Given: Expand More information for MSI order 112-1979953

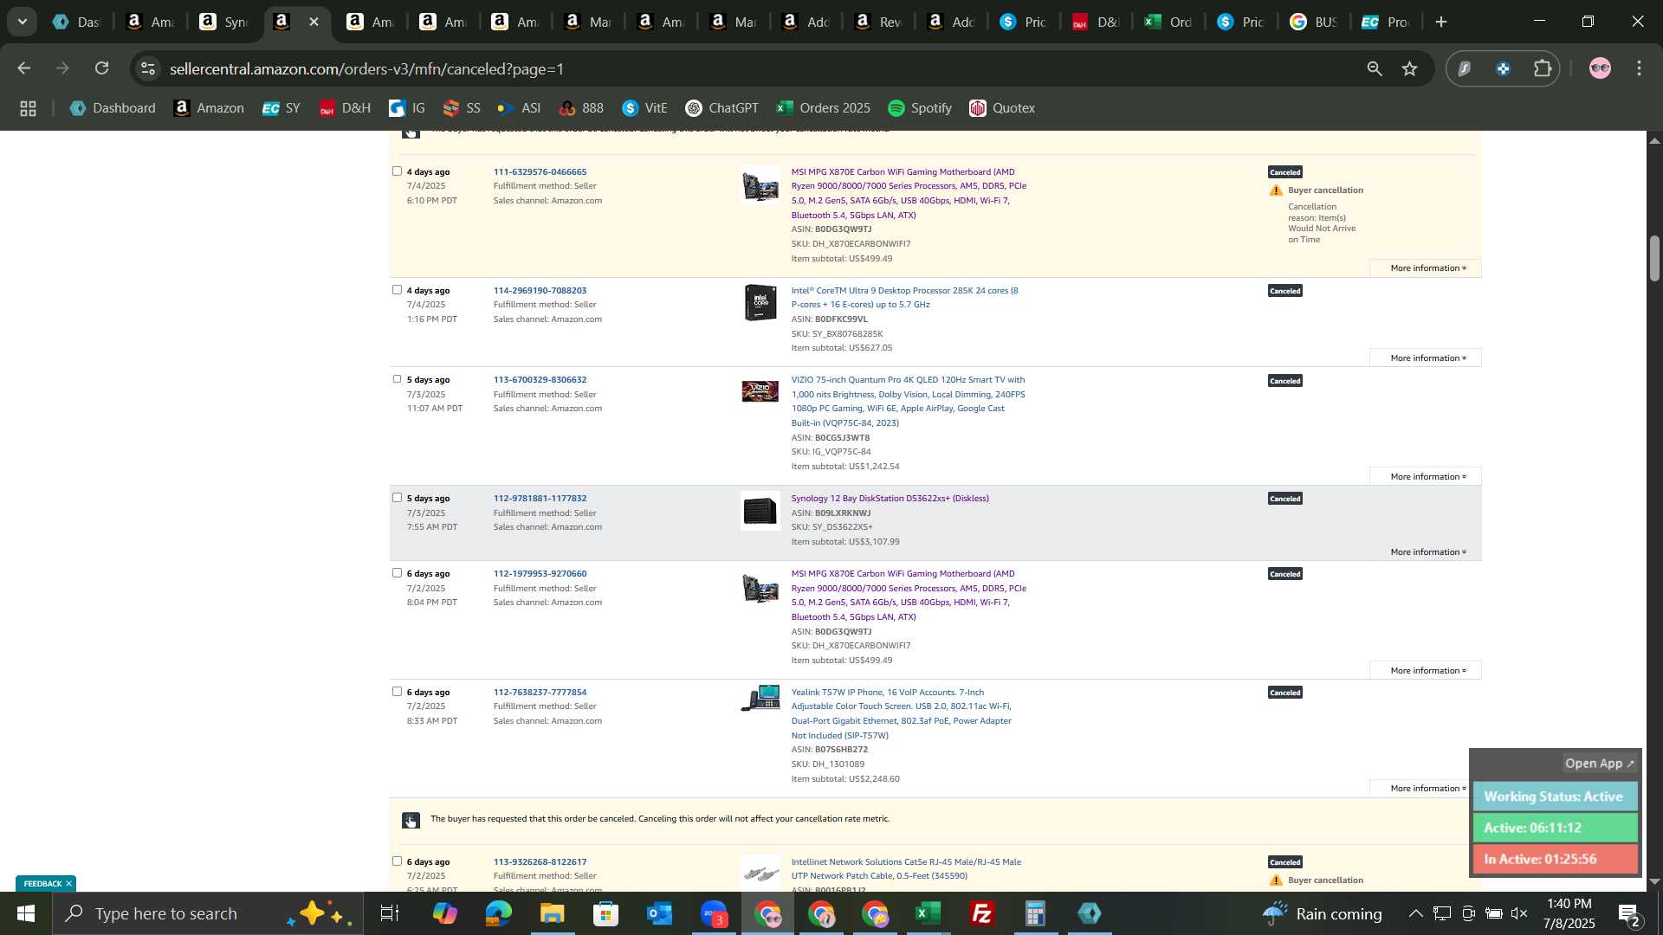Looking at the screenshot, I should point(1427,671).
